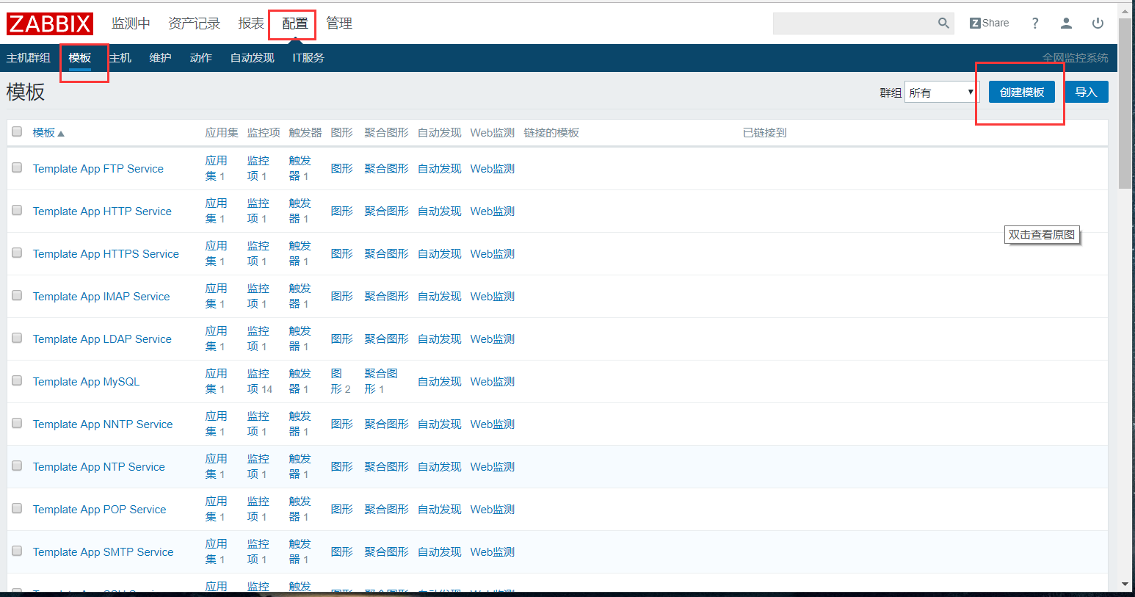Switch to 主机 submenu tab

click(x=120, y=58)
